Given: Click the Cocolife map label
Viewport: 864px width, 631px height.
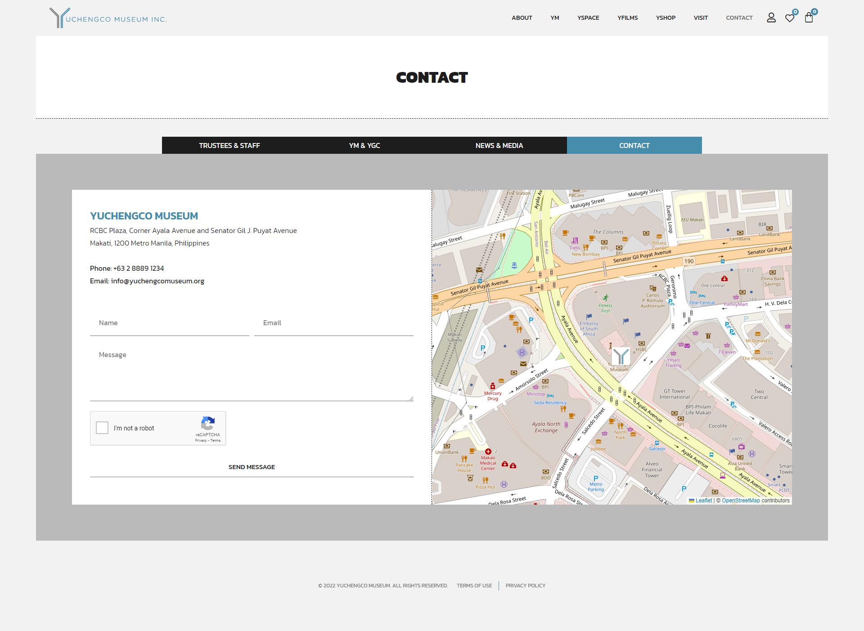Looking at the screenshot, I should click(718, 426).
